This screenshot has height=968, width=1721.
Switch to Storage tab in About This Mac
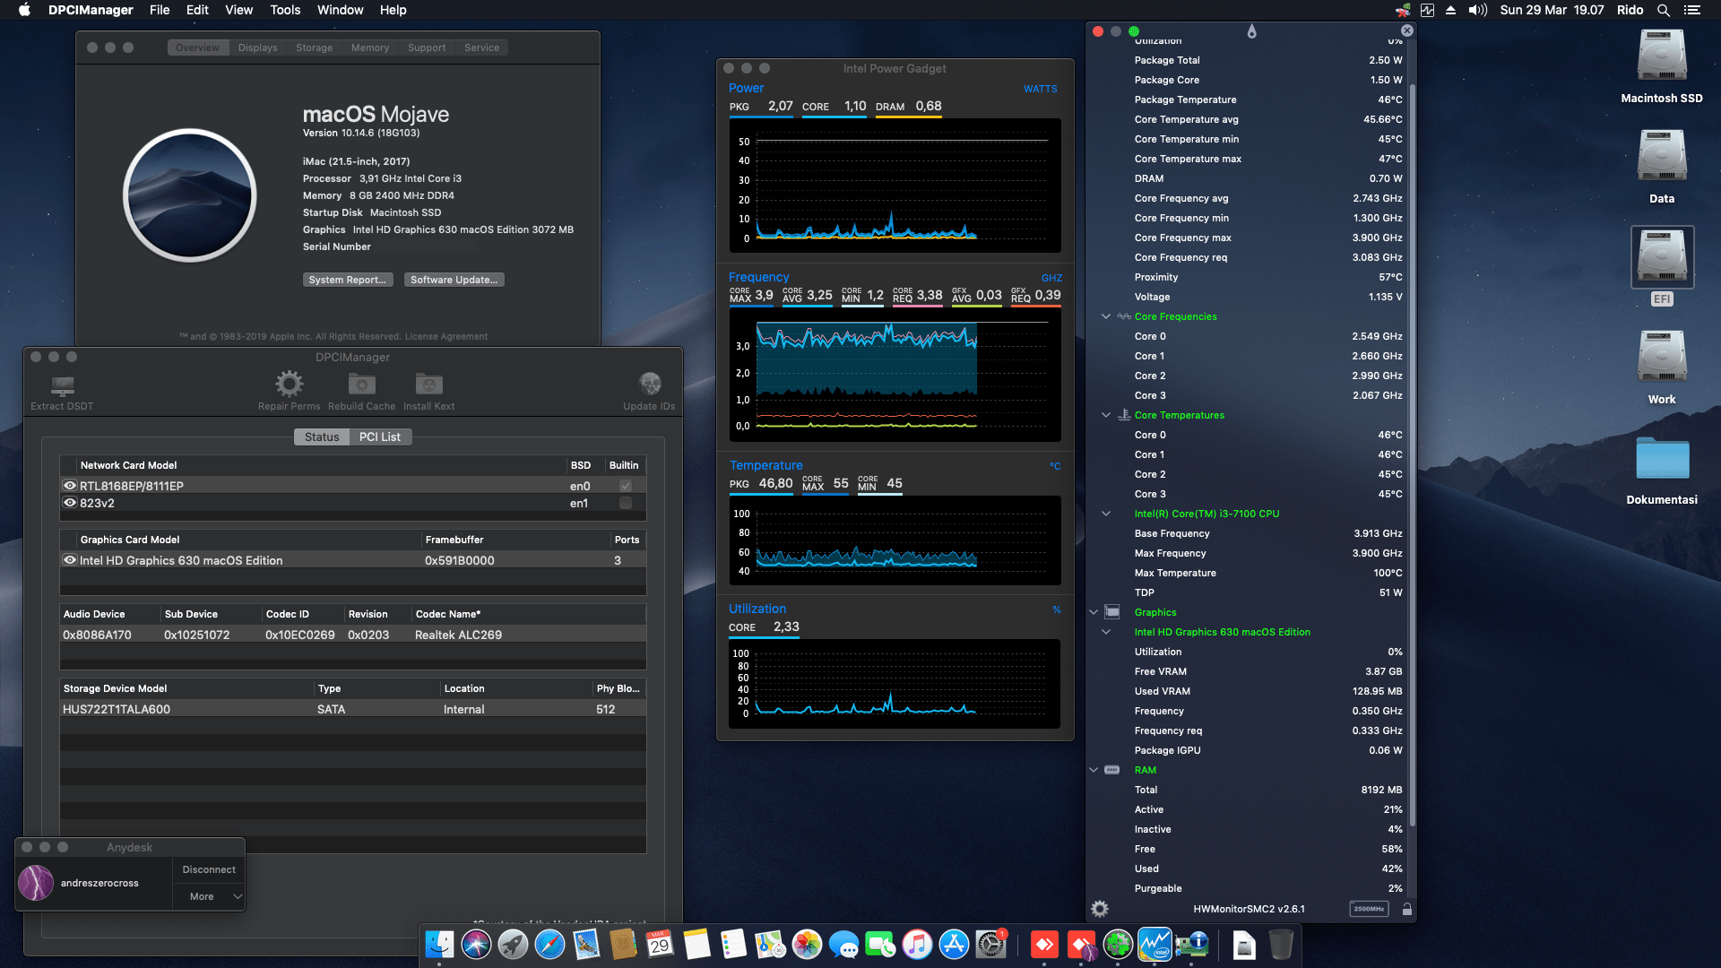[x=315, y=48]
